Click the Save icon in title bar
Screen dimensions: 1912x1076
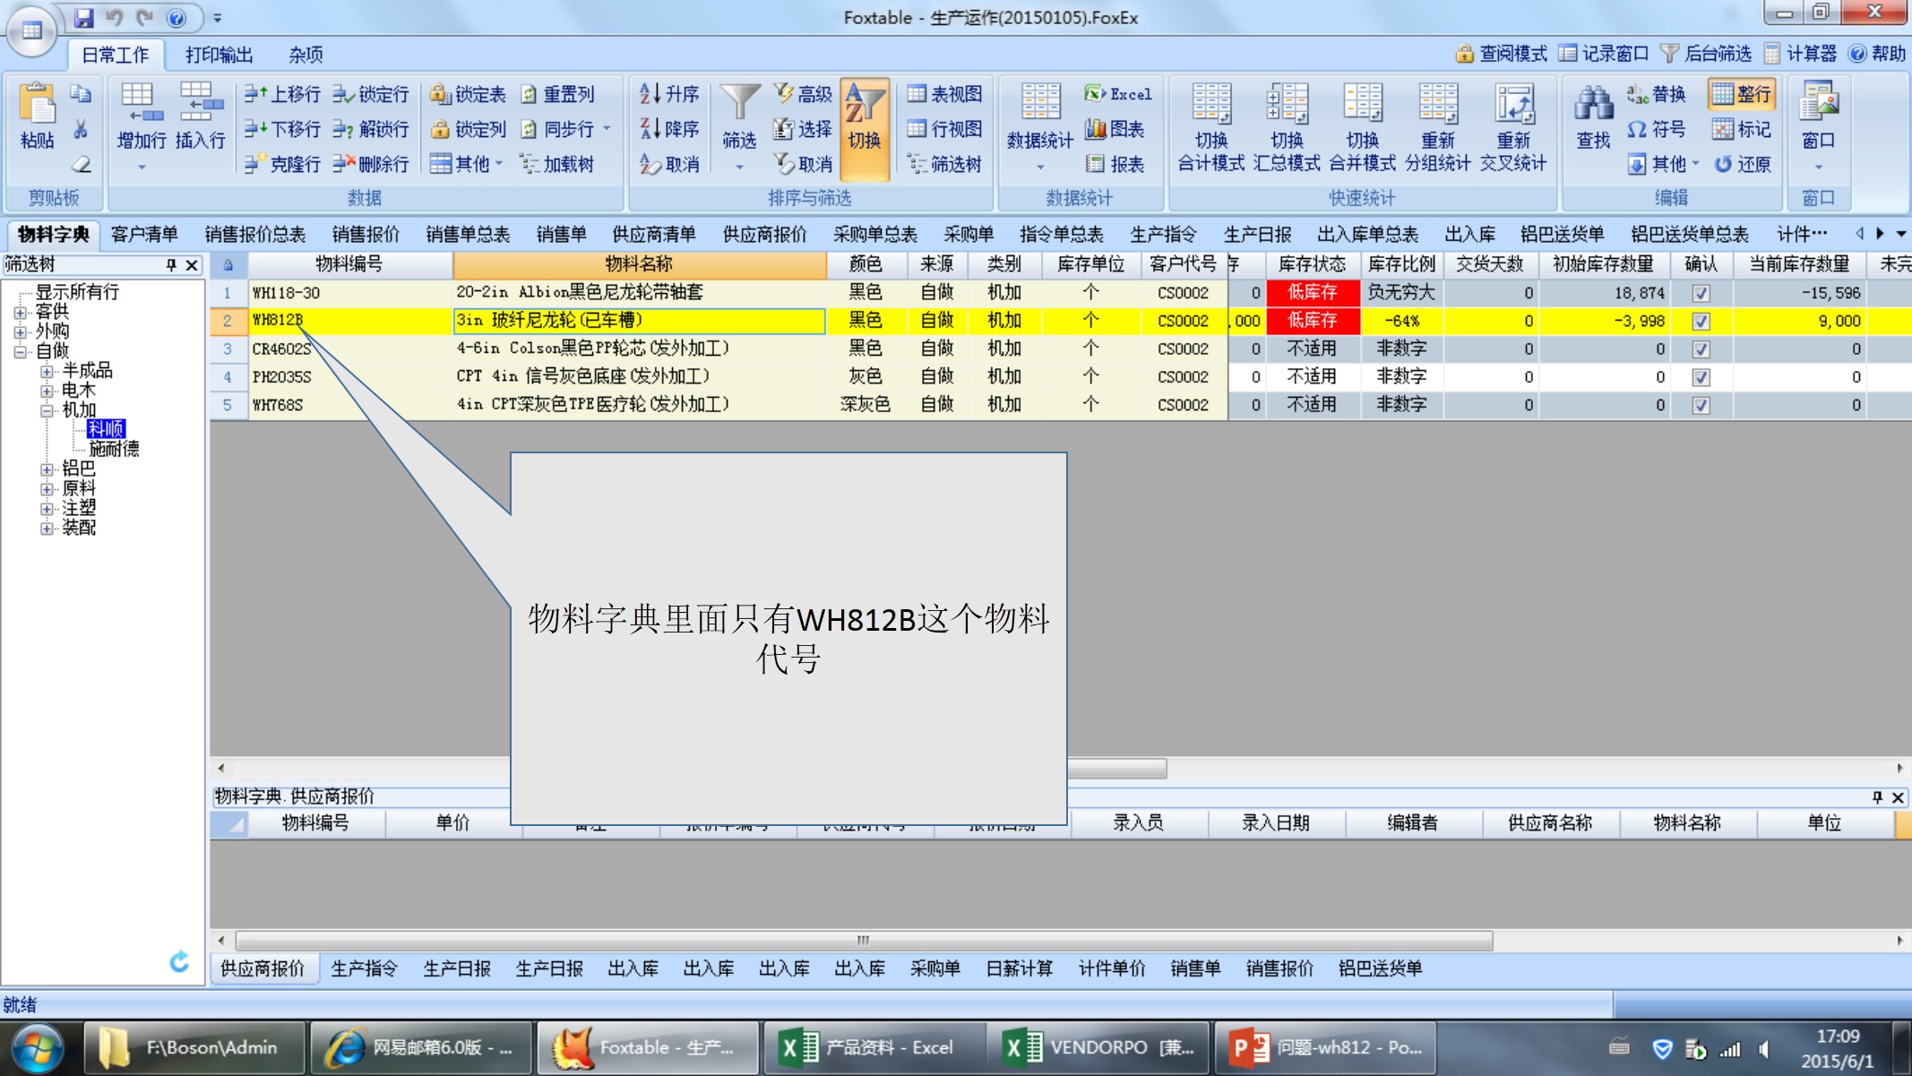[x=84, y=17]
